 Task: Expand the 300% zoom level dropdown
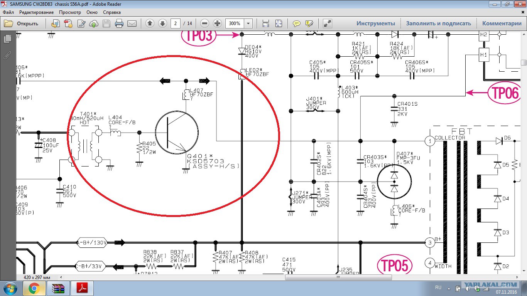point(248,24)
